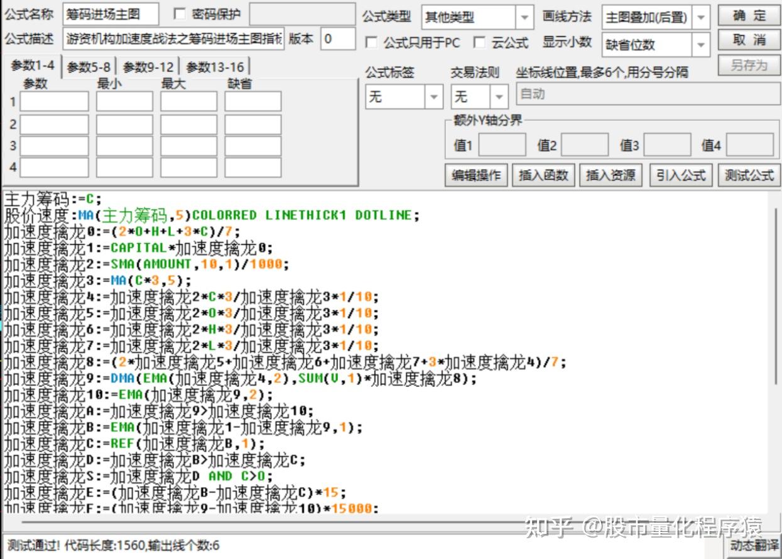
Task: Click the 动态翻译 button
Action: coord(754,545)
